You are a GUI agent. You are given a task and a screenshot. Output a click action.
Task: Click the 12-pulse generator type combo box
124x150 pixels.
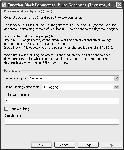tap(74, 78)
